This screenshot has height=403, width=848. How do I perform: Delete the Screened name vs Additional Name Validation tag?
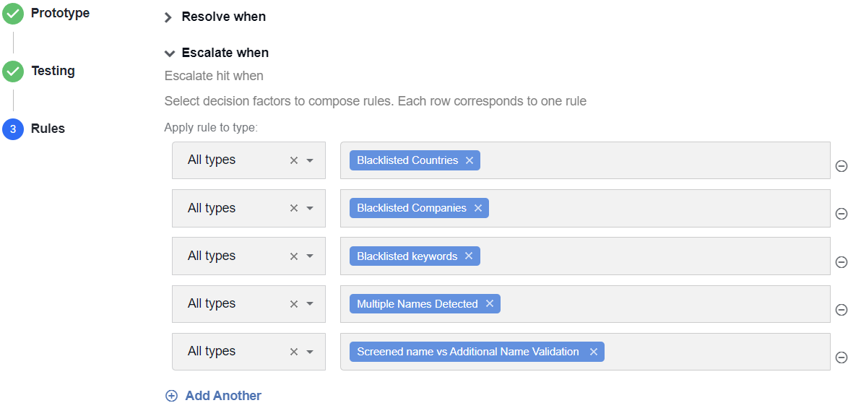coord(593,352)
